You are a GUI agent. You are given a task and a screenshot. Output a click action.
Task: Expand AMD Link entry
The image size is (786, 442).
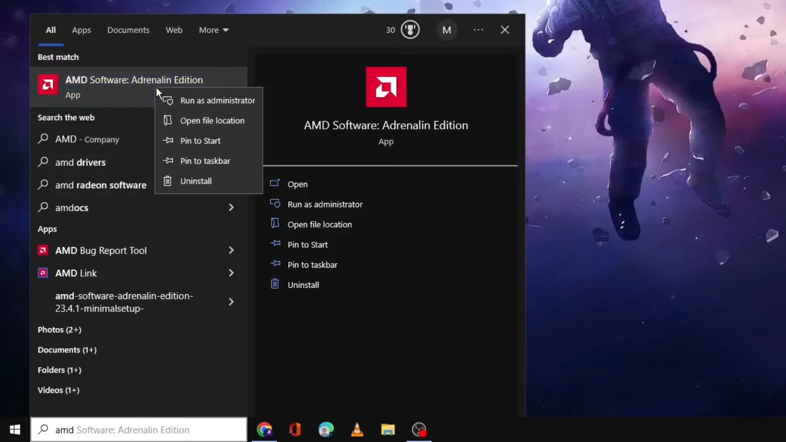point(230,273)
